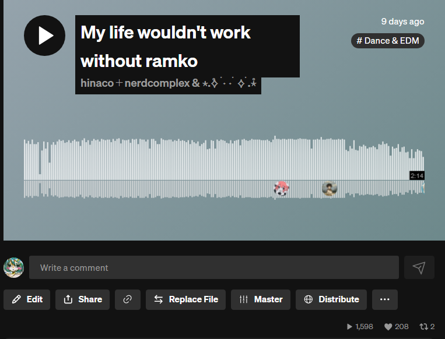The height and width of the screenshot is (339, 445).
Task: Open the track title "My life wouldn't work without ramko"
Action: (x=166, y=47)
